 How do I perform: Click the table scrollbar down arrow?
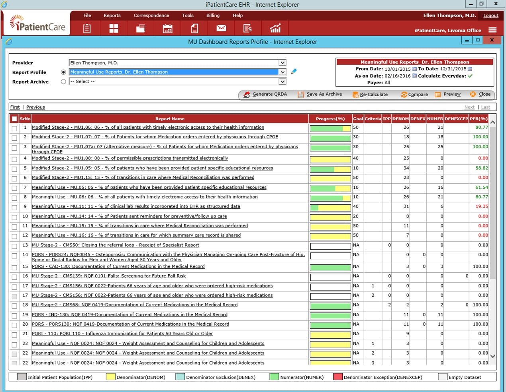pos(492,356)
